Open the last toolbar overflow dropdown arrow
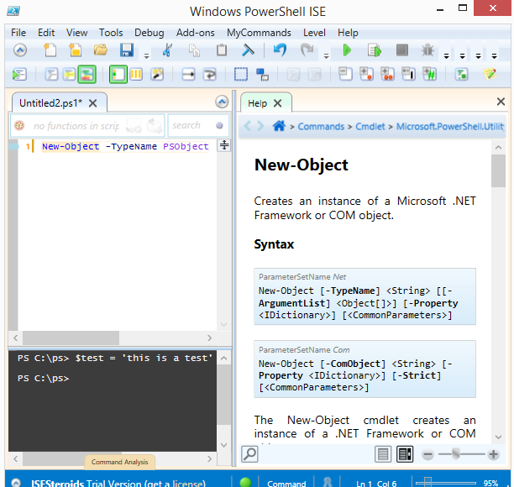Image resolution: width=514 pixels, height=487 pixels. coord(494,56)
